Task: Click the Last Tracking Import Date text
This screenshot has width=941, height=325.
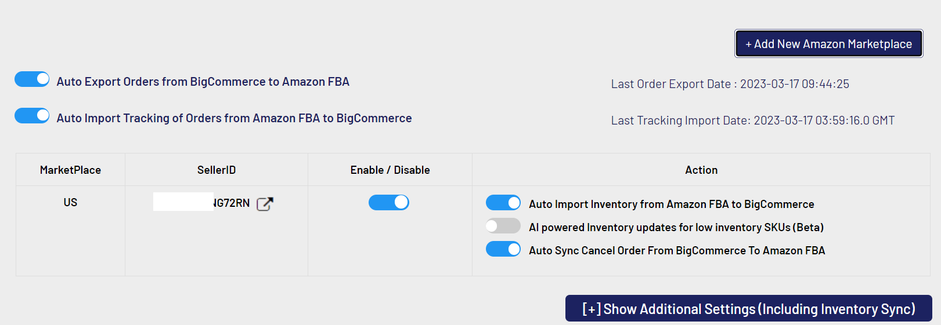Action: tap(752, 120)
